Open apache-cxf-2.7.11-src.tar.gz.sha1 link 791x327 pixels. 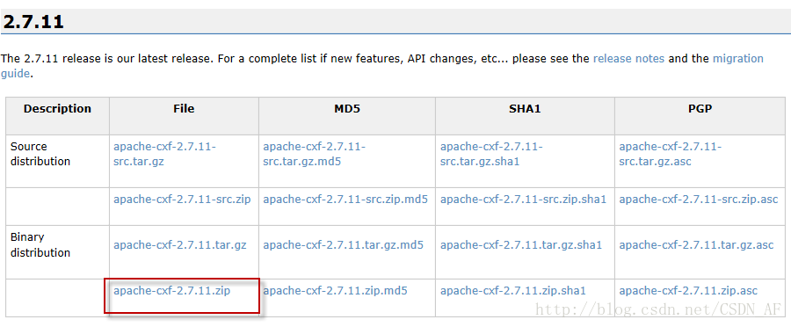pos(491,154)
